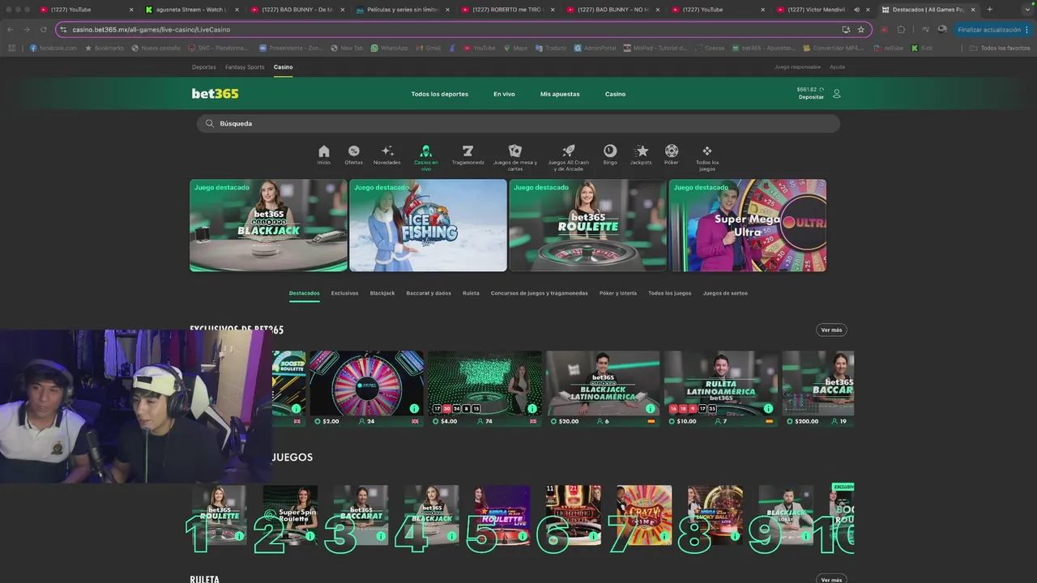The height and width of the screenshot is (583, 1037).
Task: Open featured Super Mega Ultra banner
Action: 748,225
